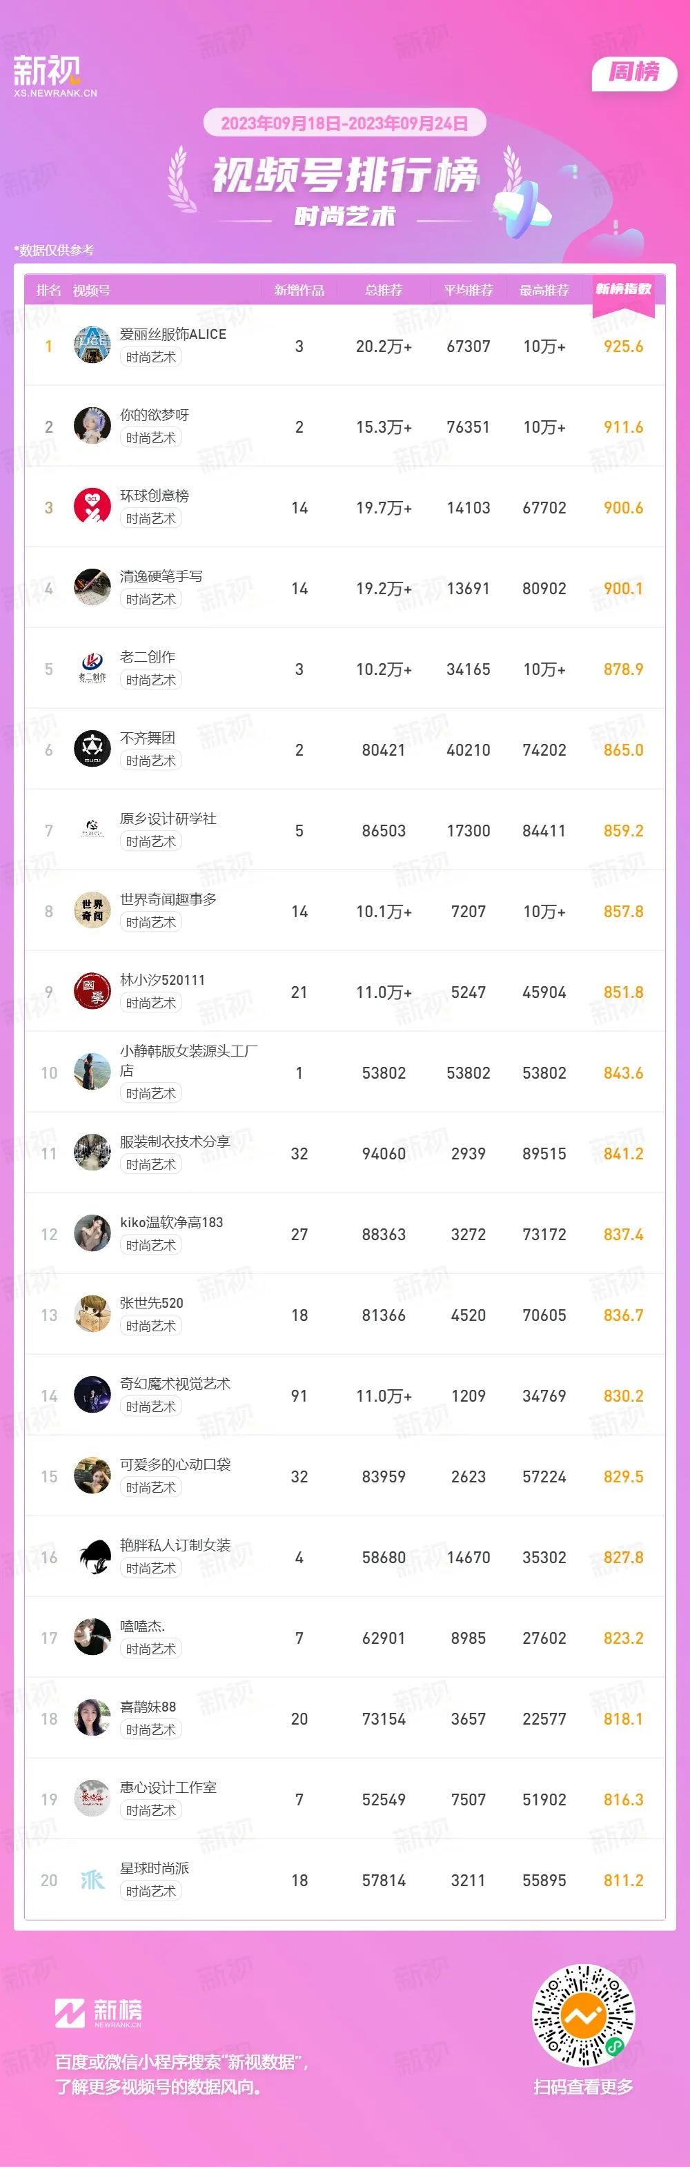The height and width of the screenshot is (2167, 690).
Task: Click the QR code at bottom right
Action: [583, 2016]
